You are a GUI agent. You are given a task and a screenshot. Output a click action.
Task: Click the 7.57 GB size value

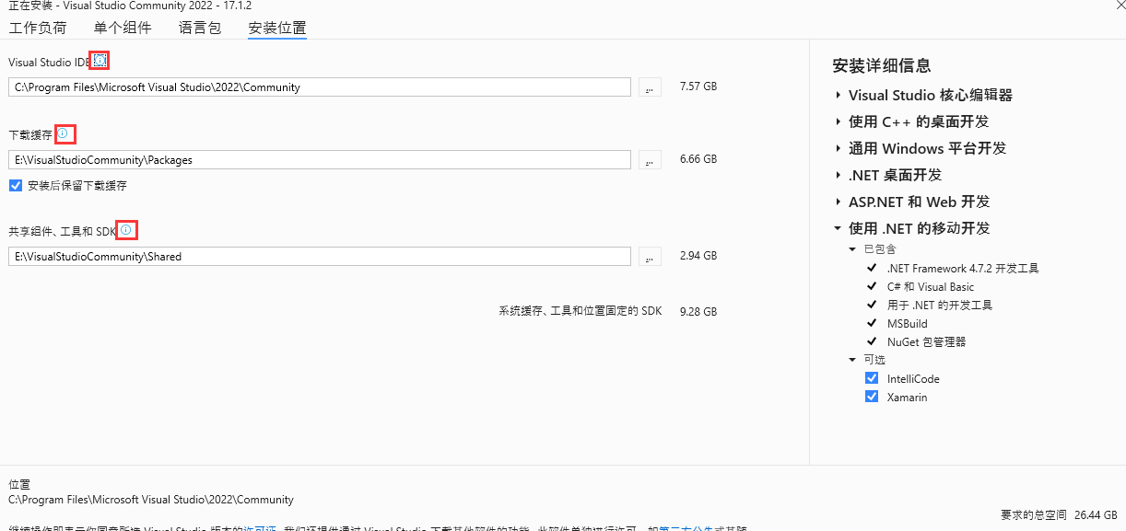pos(698,87)
